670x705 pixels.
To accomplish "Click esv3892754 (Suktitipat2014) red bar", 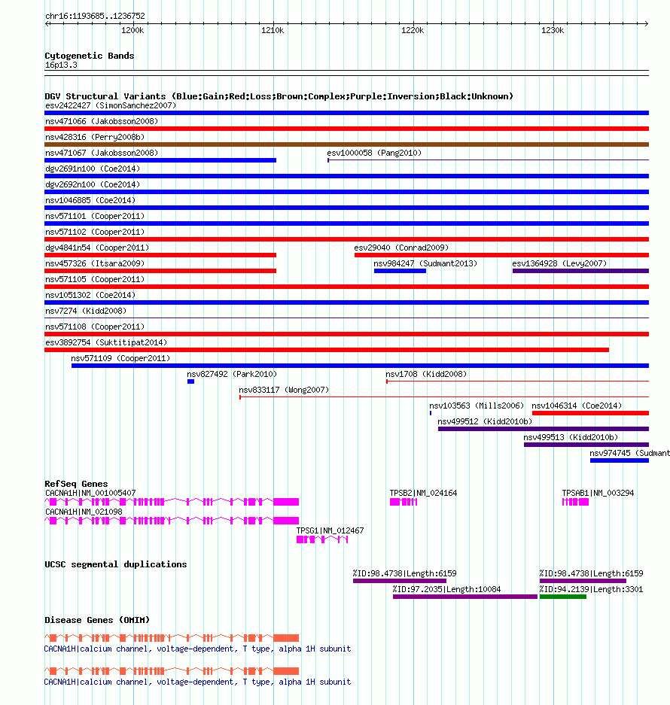I will (327, 350).
